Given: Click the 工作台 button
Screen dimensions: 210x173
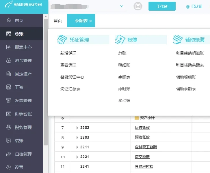Looking at the screenshot, I should tap(162, 6).
